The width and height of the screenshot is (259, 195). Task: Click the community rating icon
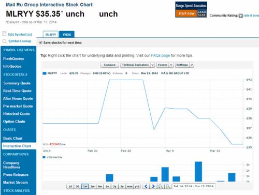pyautogui.click(x=240, y=16)
